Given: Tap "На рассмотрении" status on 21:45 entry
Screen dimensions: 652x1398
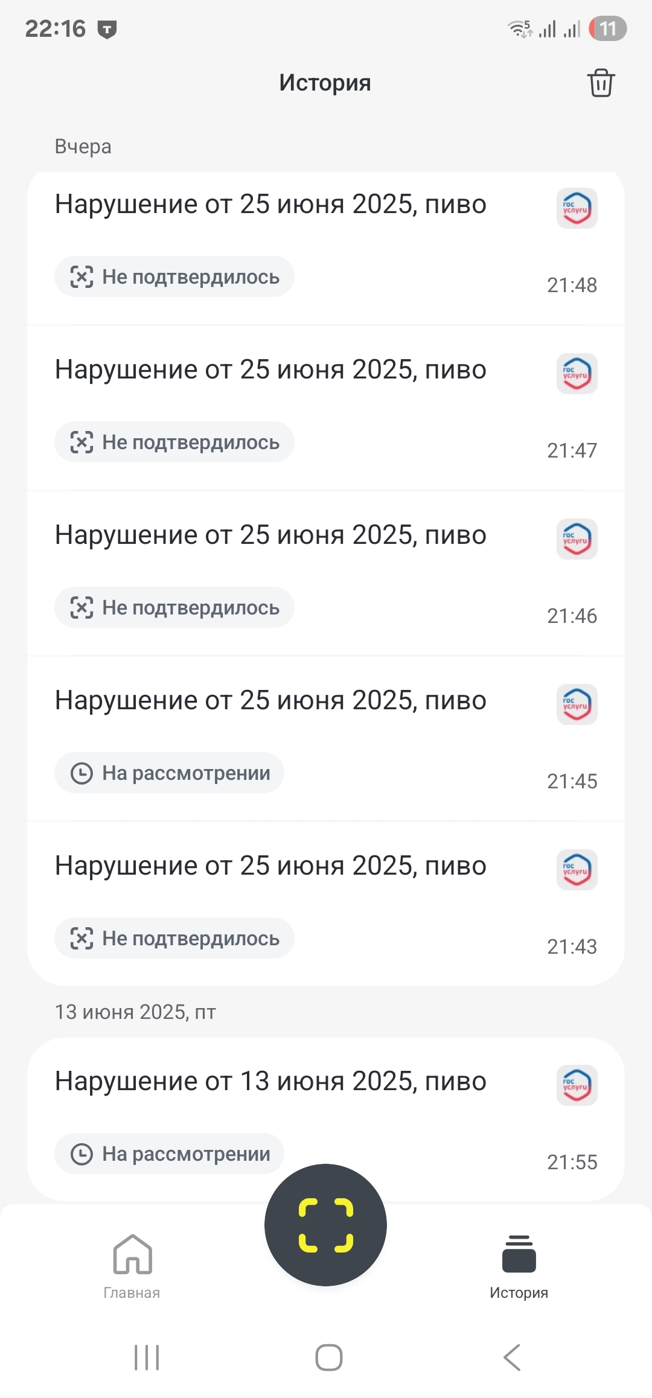Looking at the screenshot, I should click(x=170, y=773).
